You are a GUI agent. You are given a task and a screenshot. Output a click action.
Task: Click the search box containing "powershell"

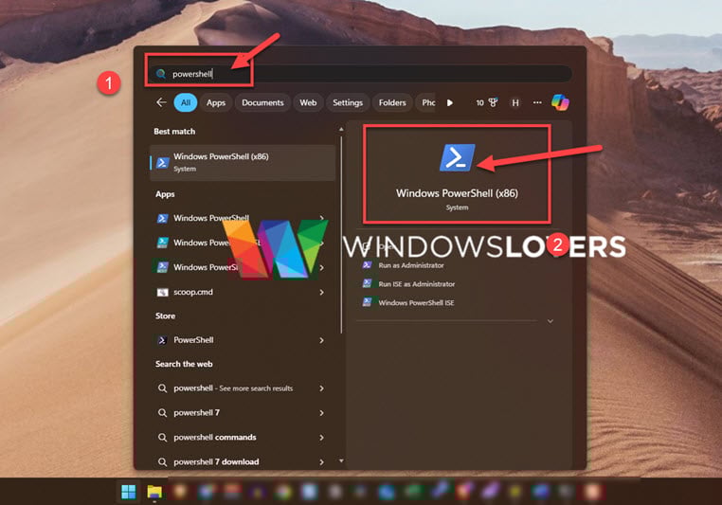(x=360, y=74)
